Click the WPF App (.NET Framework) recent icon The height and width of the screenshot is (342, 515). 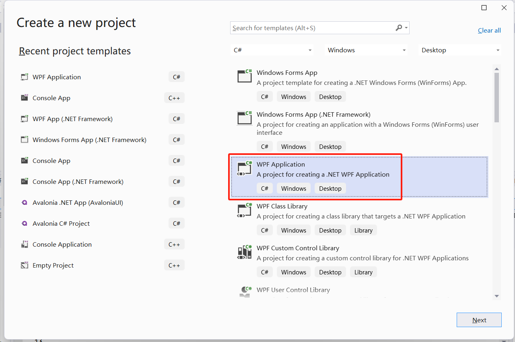(25, 119)
